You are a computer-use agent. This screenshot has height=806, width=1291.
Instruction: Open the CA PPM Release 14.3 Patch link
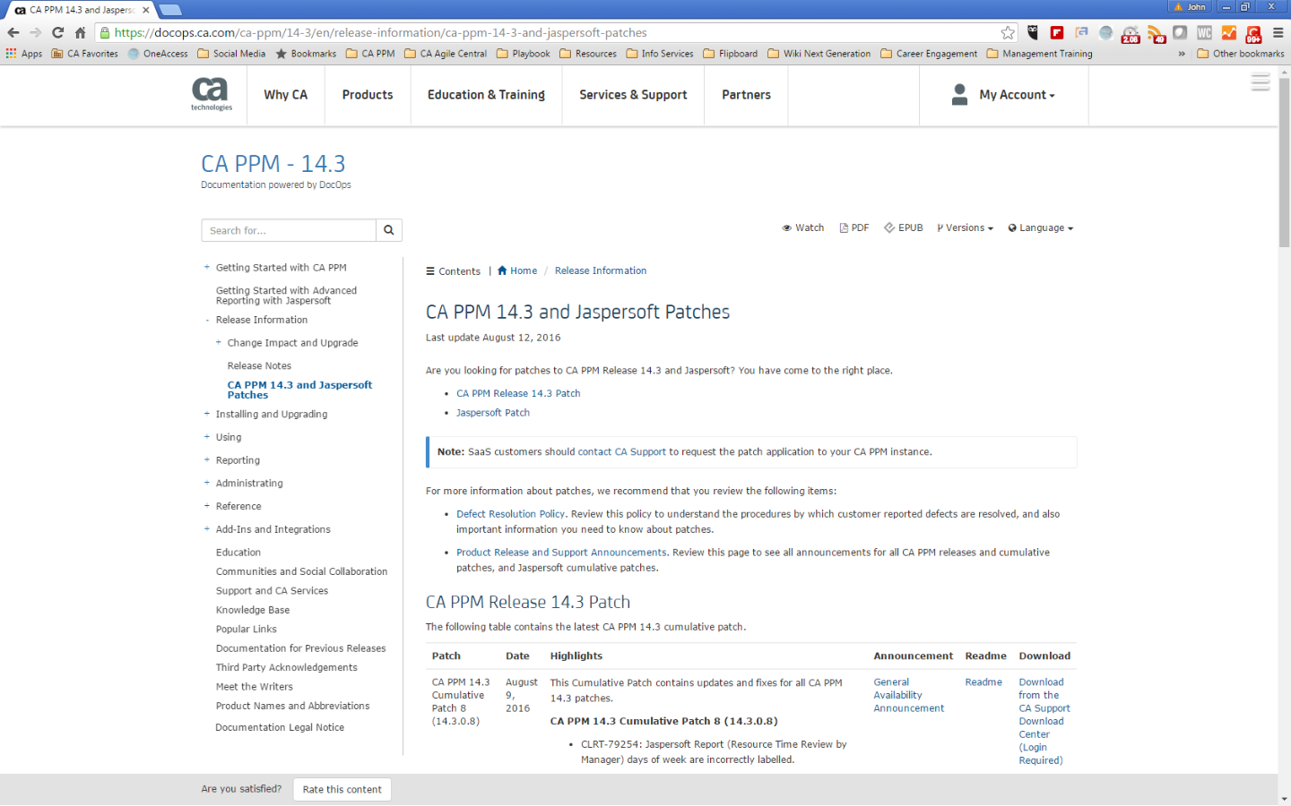pyautogui.click(x=518, y=393)
